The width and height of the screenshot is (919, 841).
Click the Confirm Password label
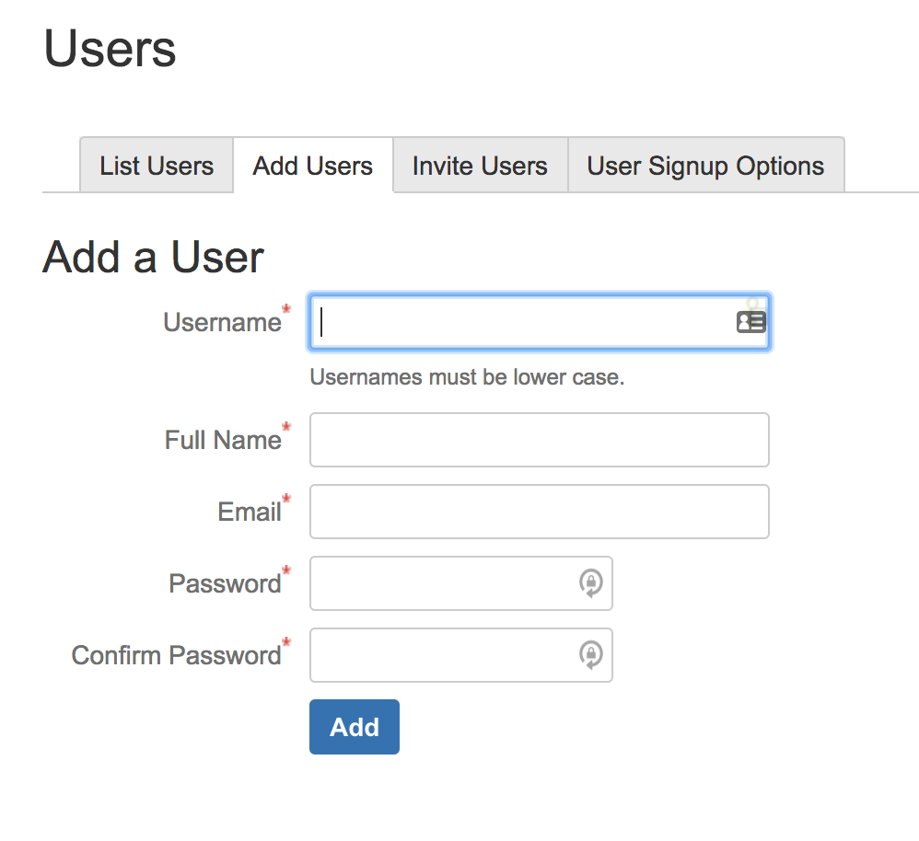click(176, 655)
